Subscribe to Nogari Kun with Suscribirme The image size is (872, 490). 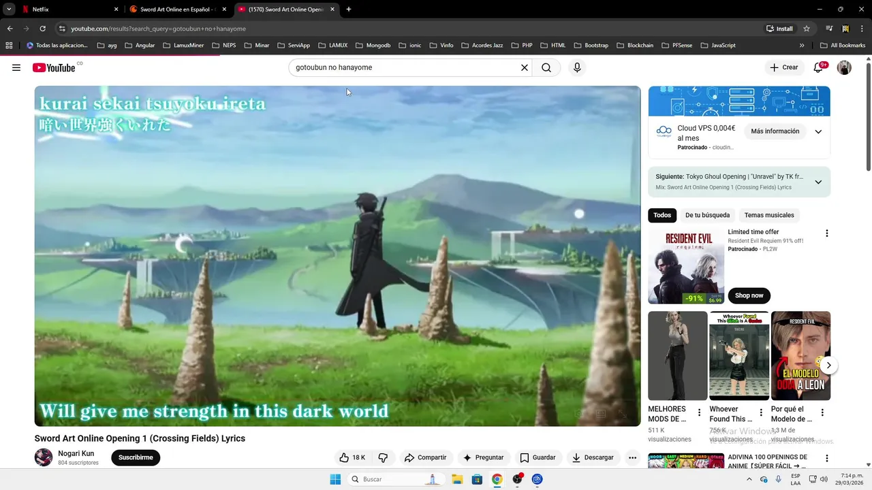tap(136, 457)
